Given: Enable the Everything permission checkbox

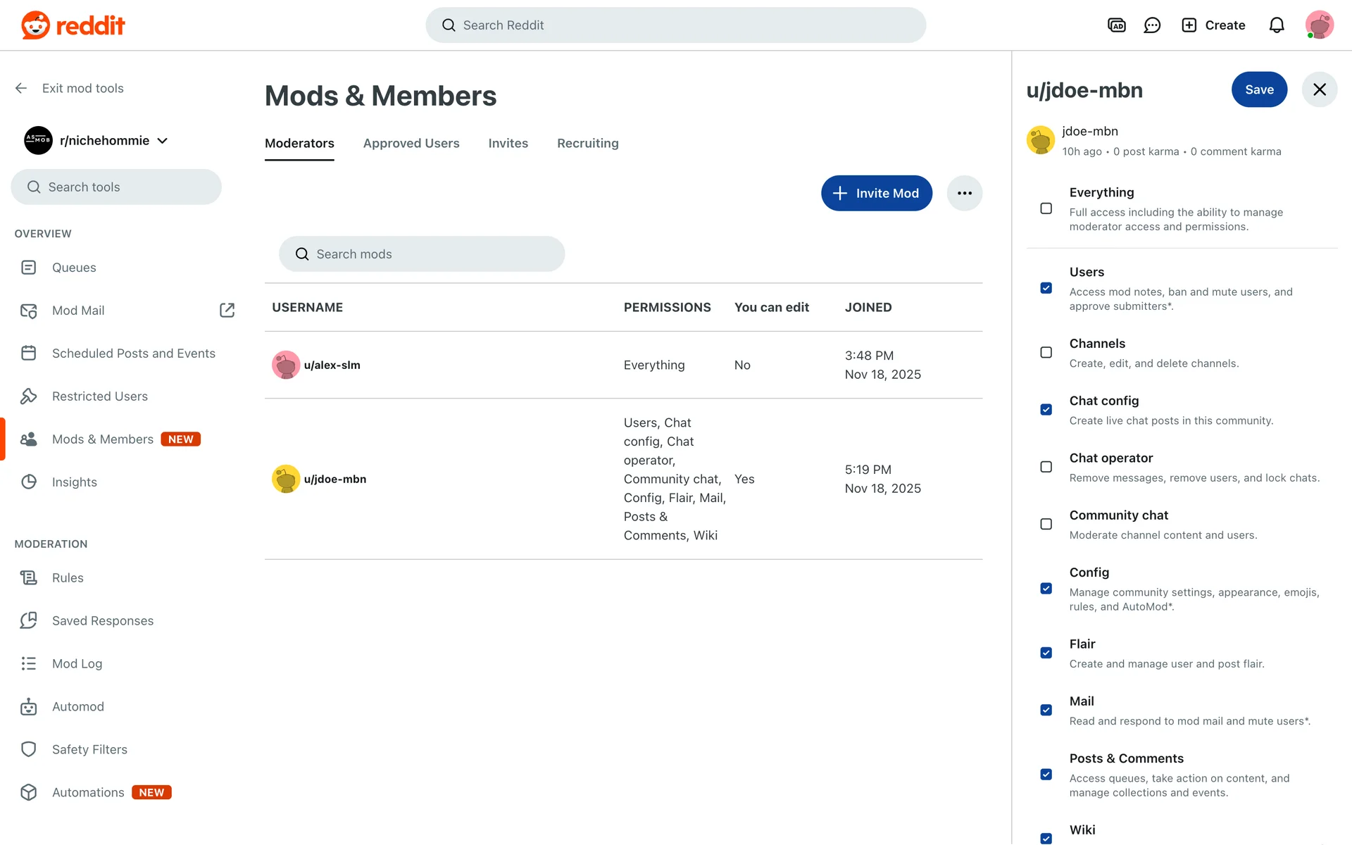Looking at the screenshot, I should (1046, 208).
